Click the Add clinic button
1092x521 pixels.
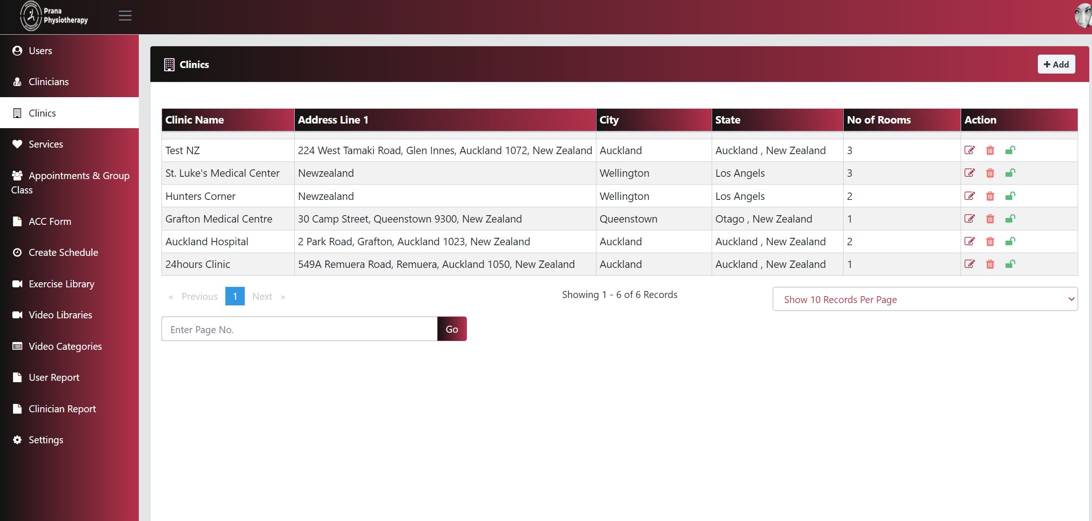tap(1055, 64)
